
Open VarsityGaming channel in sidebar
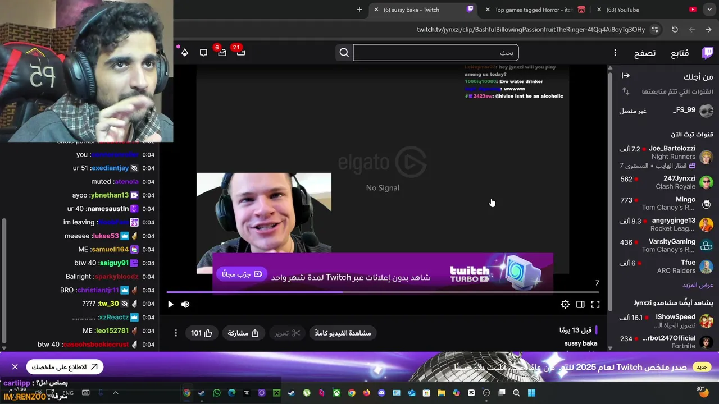(x=665, y=245)
